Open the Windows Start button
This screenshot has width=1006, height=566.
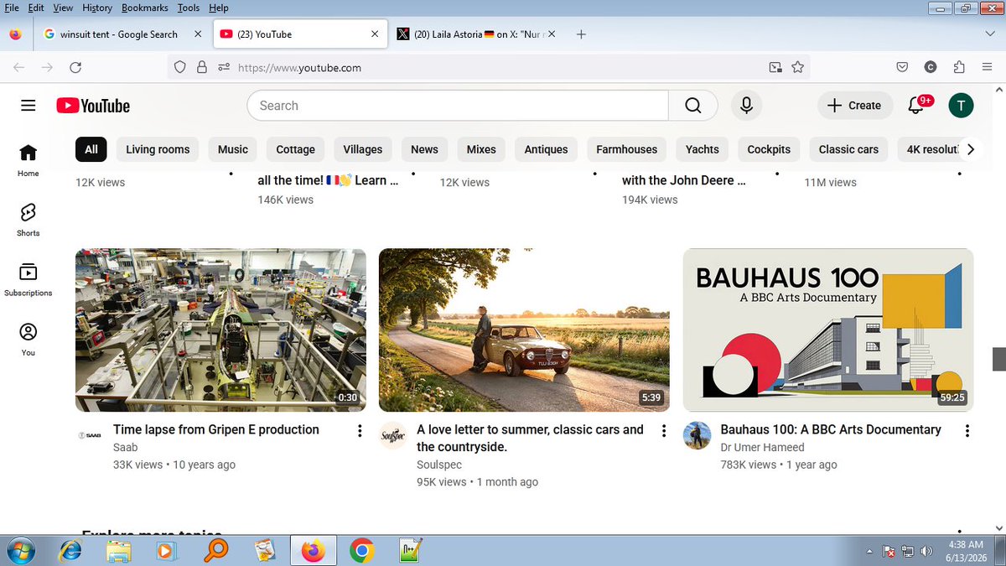pyautogui.click(x=19, y=550)
